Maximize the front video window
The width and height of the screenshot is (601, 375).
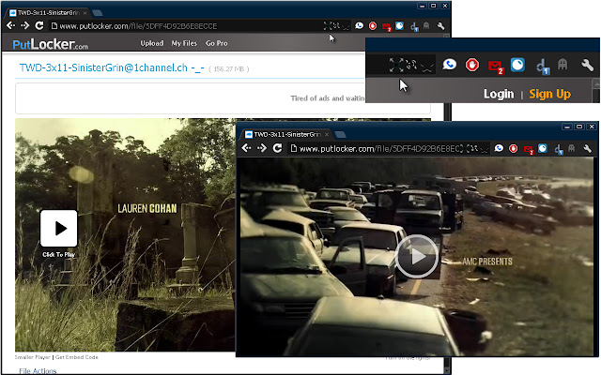point(579,127)
